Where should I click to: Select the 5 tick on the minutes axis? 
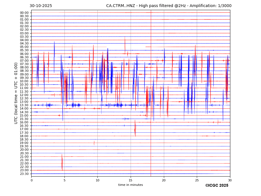[64, 180]
